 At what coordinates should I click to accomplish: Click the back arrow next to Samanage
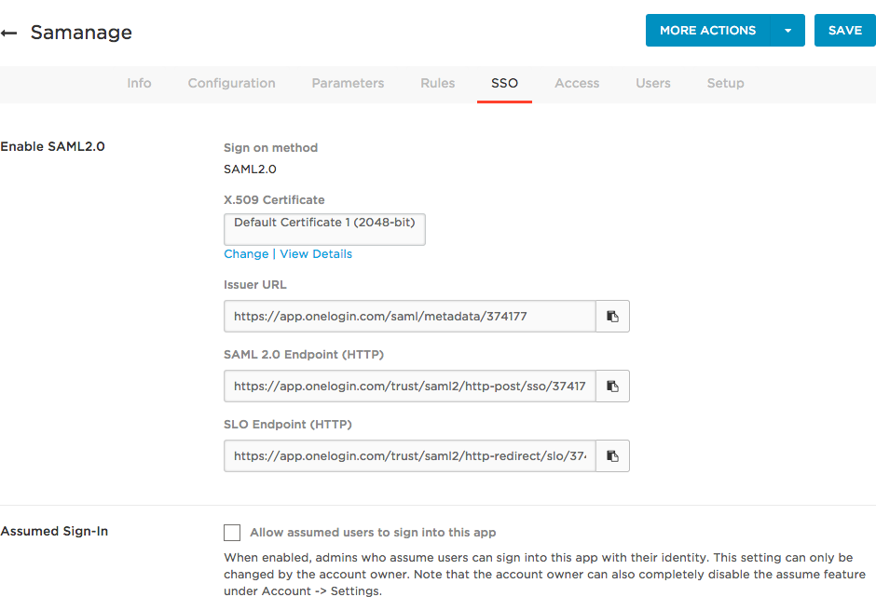coord(9,34)
